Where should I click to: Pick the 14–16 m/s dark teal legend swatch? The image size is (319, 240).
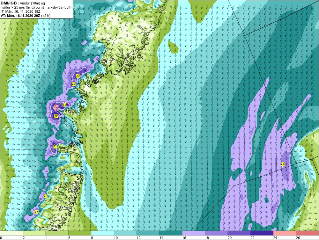point(171,233)
